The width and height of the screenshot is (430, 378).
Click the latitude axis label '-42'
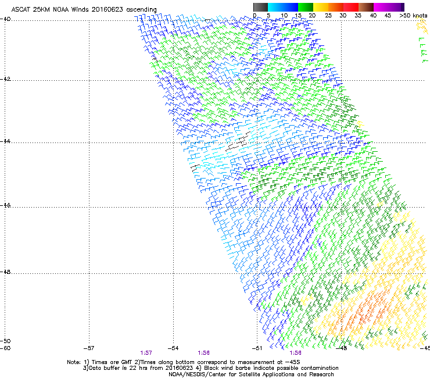[5, 79]
